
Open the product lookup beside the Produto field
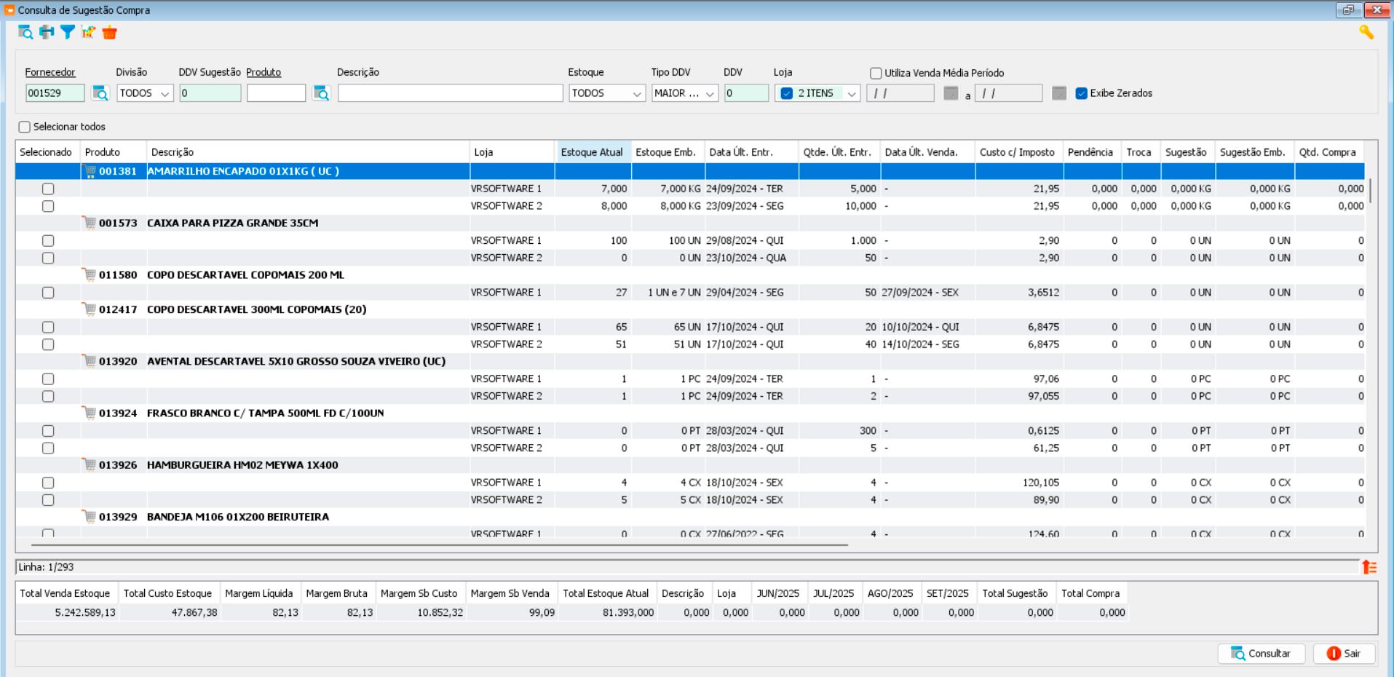[321, 93]
